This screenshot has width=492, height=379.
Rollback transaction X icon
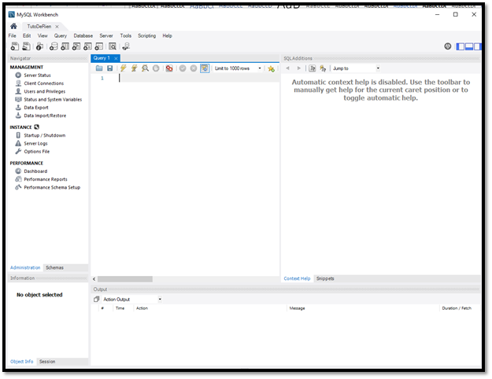[194, 68]
